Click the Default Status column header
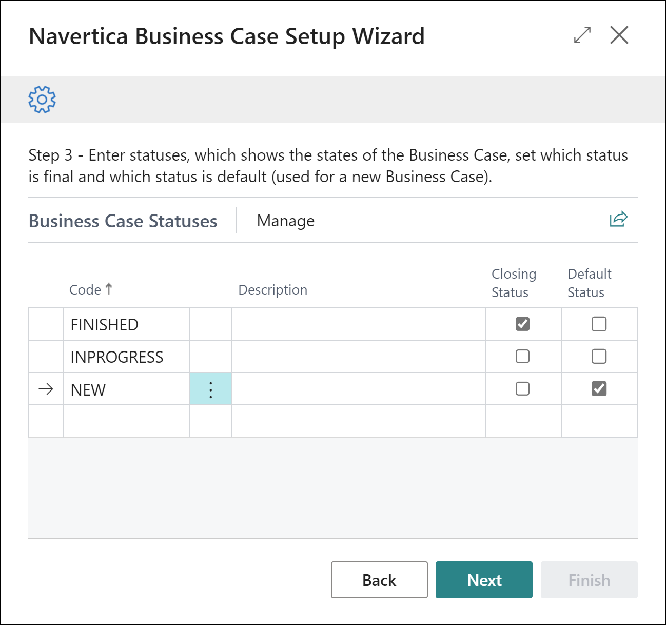 (590, 283)
